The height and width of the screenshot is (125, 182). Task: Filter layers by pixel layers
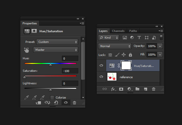pos(125,38)
